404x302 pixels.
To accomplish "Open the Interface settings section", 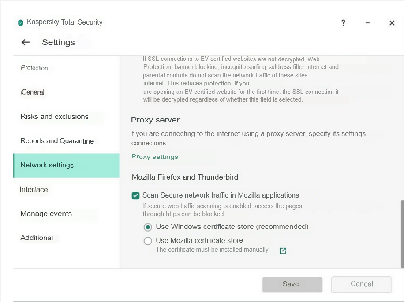I will coord(34,189).
